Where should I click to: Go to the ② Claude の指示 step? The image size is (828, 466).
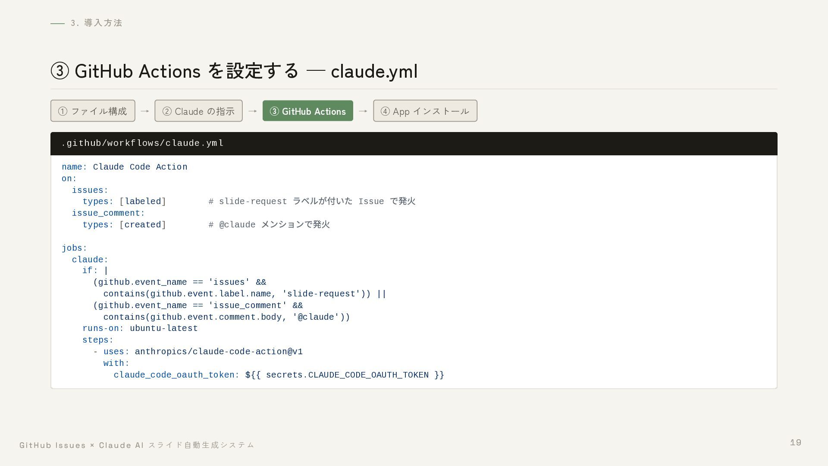[x=198, y=111]
